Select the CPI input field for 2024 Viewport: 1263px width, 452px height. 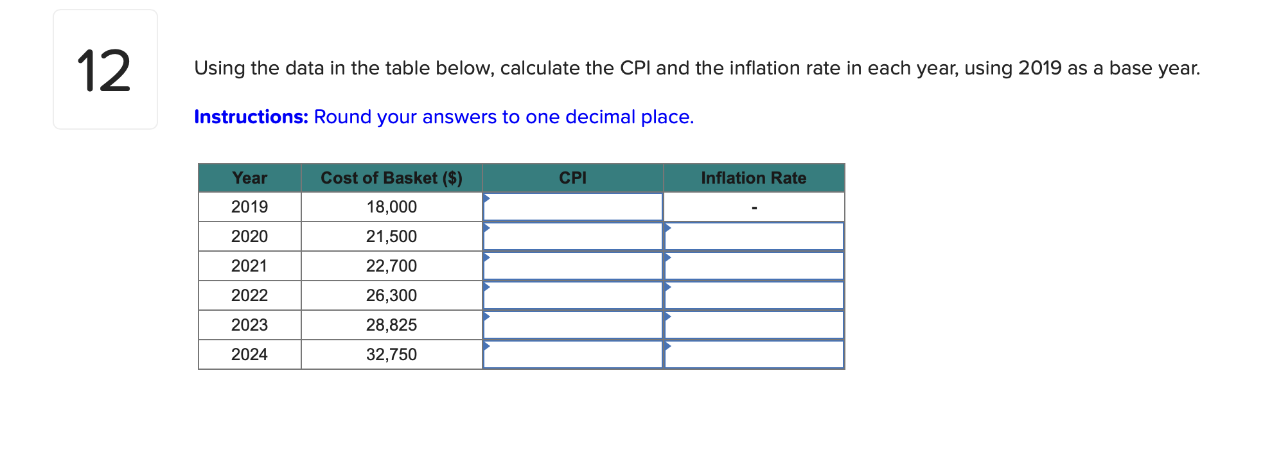coord(574,354)
